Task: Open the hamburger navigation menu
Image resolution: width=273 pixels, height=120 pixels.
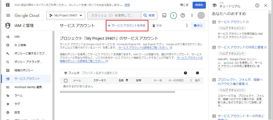Action: [8, 15]
